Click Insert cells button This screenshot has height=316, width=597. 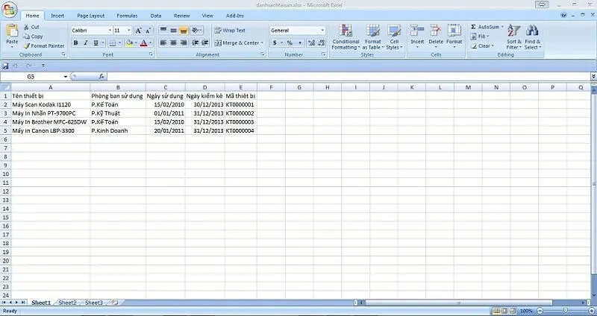coord(417,37)
